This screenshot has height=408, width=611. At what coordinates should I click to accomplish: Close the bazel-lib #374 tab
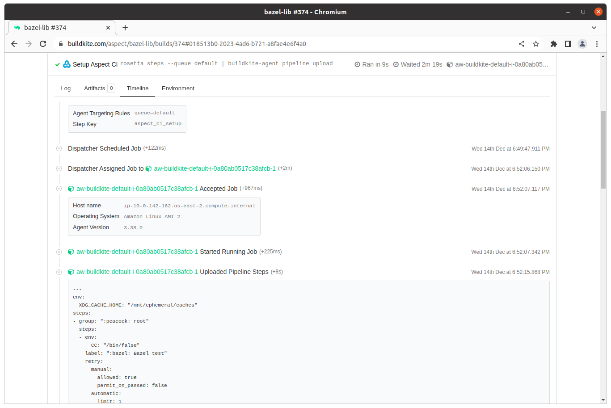[108, 28]
